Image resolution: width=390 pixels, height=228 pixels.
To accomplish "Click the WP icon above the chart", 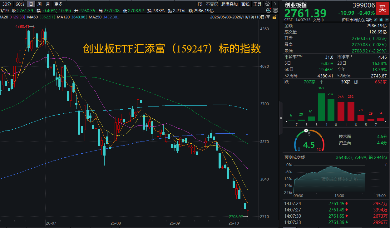I will coord(275,10).
